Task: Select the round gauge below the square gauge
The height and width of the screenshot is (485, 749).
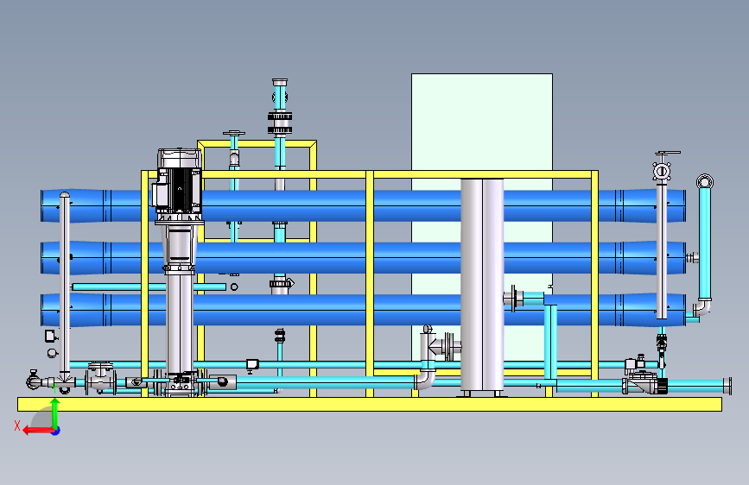Action: pyautogui.click(x=52, y=353)
